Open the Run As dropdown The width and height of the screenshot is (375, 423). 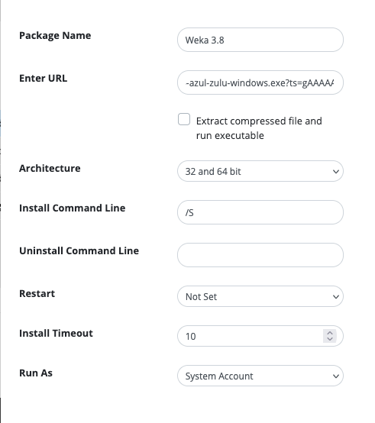260,376
